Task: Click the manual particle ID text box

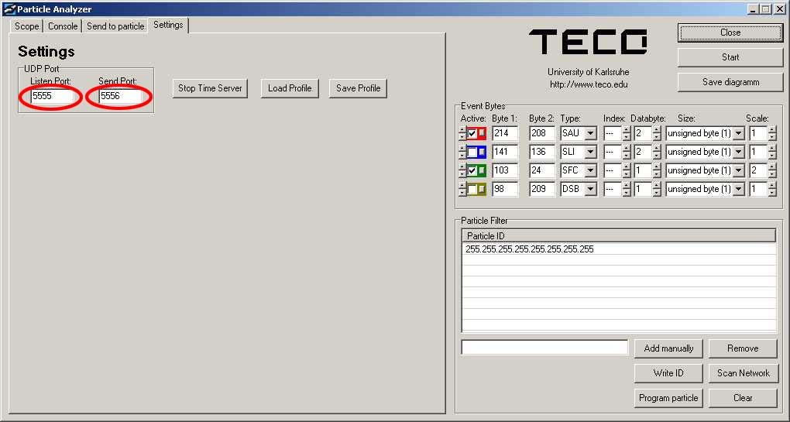Action: point(544,348)
